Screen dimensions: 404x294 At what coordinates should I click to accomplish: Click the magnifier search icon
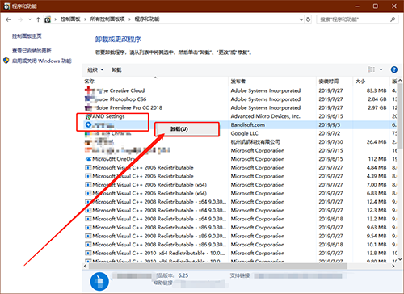[393, 19]
